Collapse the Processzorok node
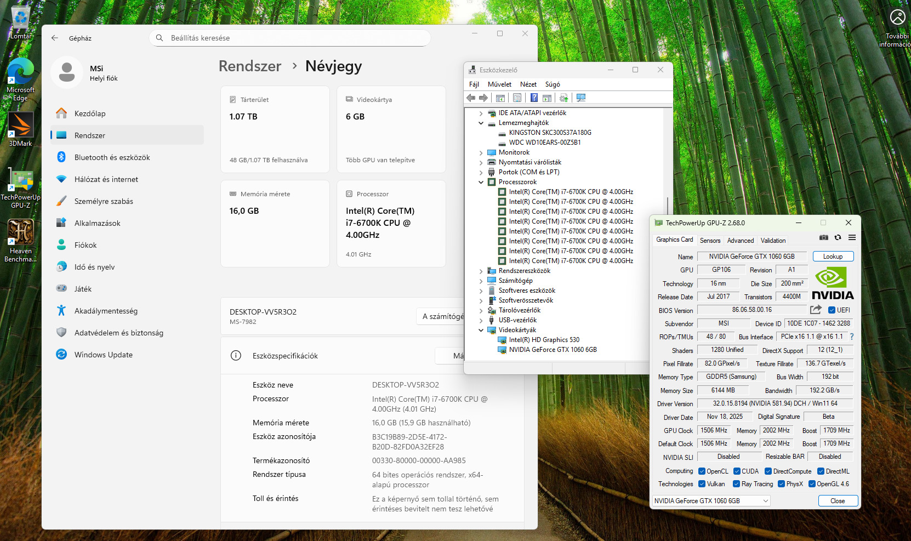 [481, 182]
